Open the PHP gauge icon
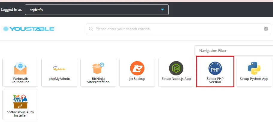Screen dimensions: 273x124 point(215,68)
